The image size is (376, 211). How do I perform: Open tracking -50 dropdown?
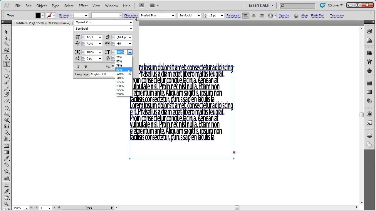(x=130, y=44)
